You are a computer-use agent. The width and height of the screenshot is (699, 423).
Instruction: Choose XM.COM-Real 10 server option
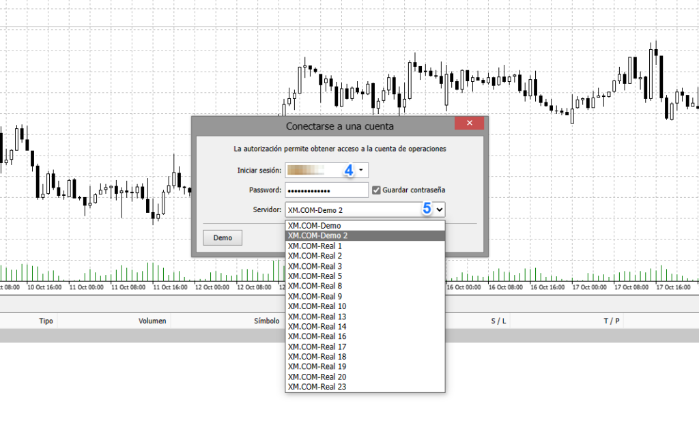tap(365, 306)
